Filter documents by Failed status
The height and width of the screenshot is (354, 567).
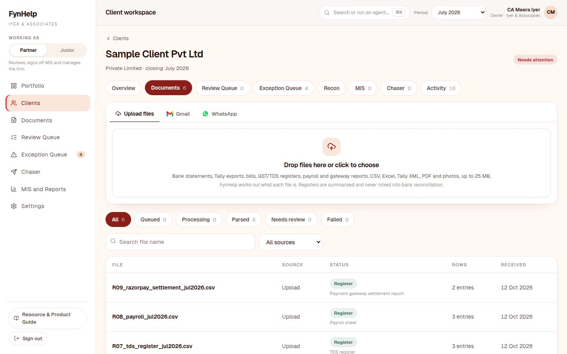click(338, 219)
